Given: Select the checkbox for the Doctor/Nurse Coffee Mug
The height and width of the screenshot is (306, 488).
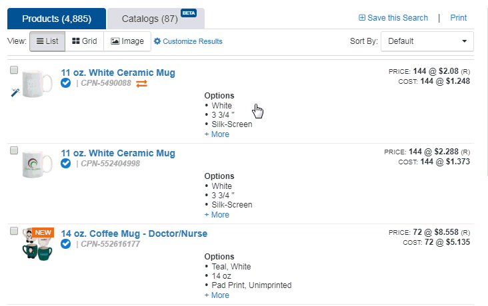Looking at the screenshot, I should pos(14,231).
